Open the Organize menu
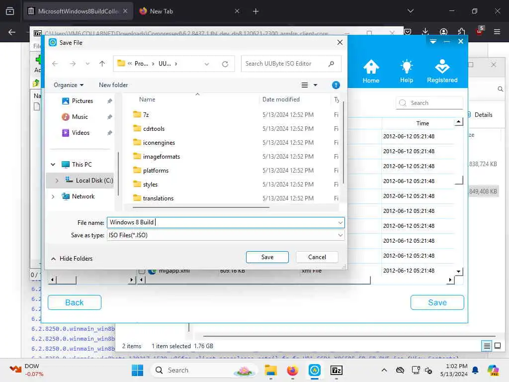This screenshot has height=382, width=509. (x=69, y=85)
